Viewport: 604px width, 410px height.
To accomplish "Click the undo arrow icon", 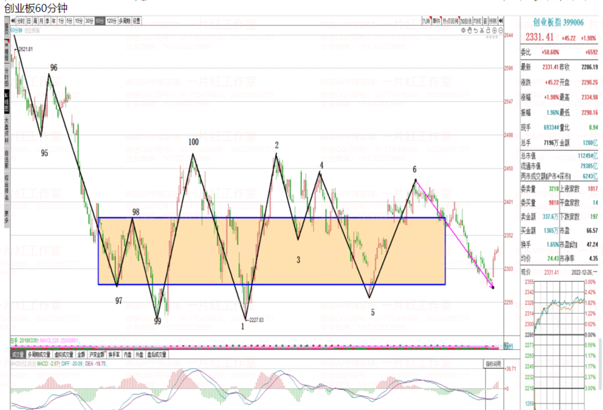I will [x=476, y=31].
